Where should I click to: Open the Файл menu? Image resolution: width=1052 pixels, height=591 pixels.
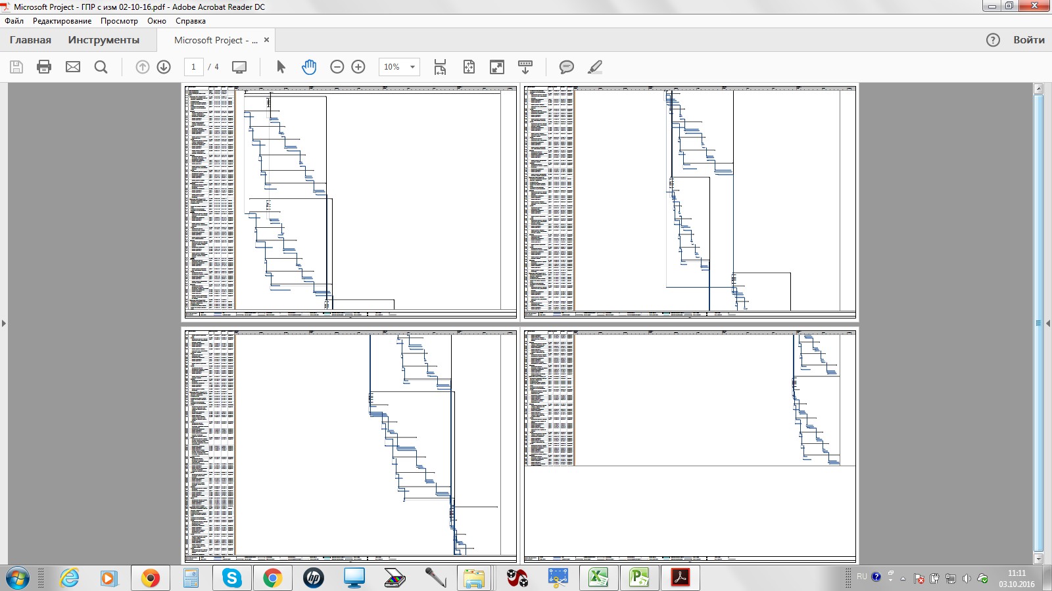(x=14, y=21)
